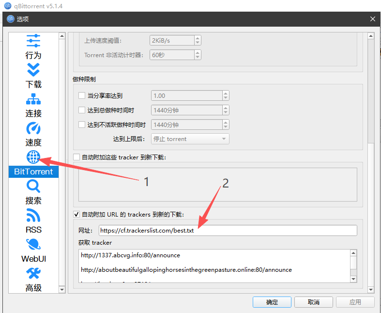
Task: Open the 高级 (Advanced) tools icon
Action: (33, 273)
